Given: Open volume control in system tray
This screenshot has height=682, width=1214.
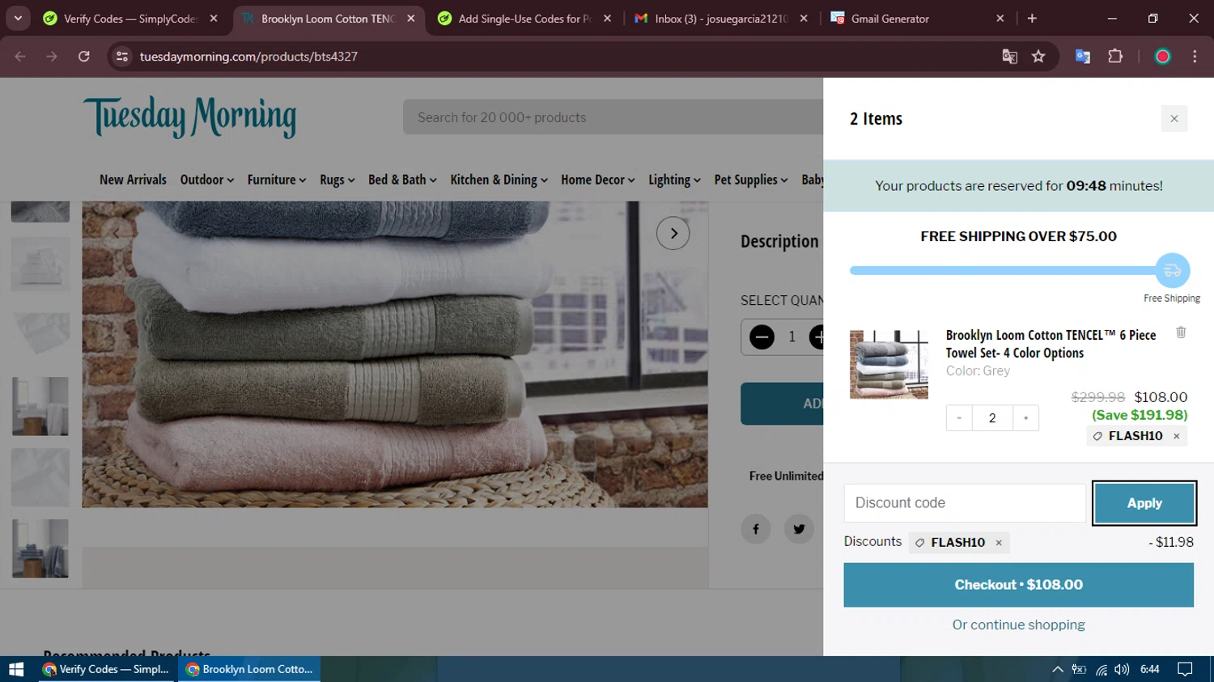Looking at the screenshot, I should point(1122,669).
